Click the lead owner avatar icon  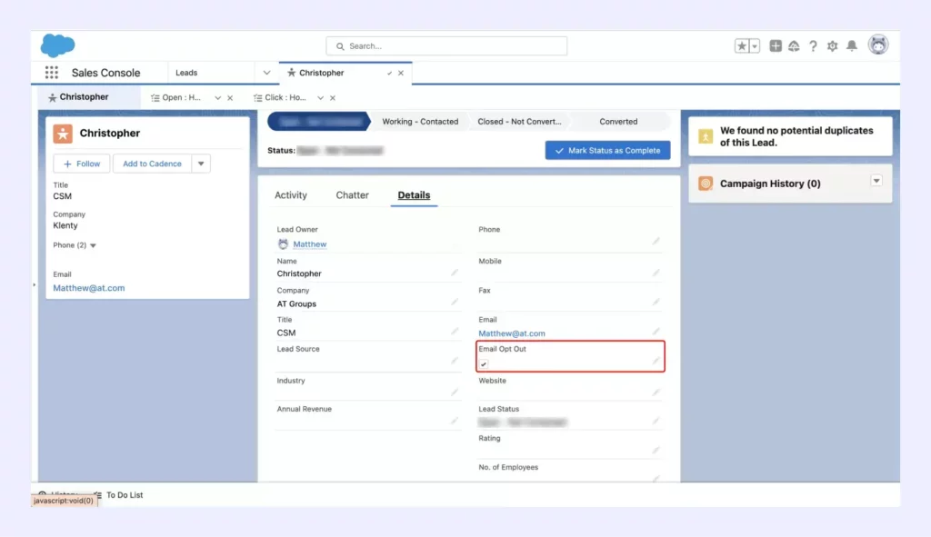click(x=284, y=244)
